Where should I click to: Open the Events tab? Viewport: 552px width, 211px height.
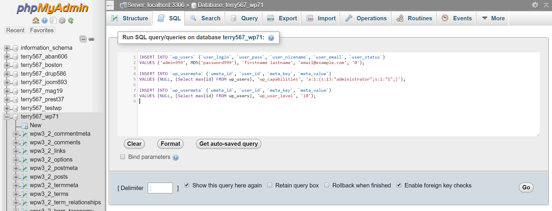click(456, 18)
